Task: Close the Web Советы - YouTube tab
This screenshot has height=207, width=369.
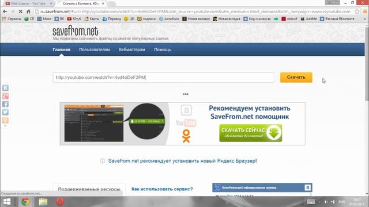Action: click(51, 3)
